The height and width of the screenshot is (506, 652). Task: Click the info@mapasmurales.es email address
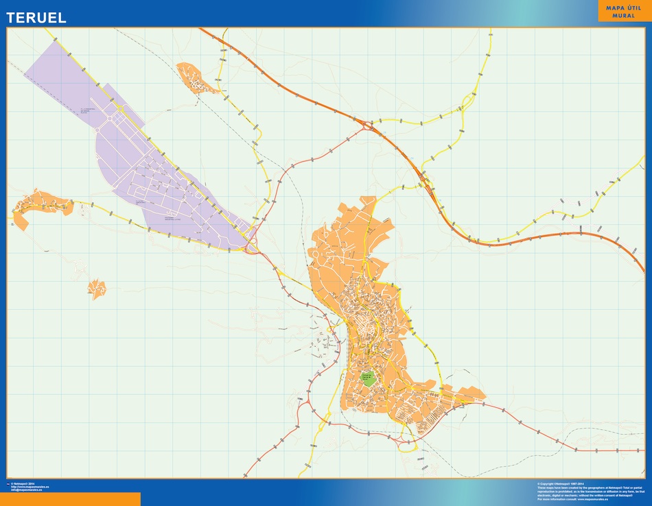tap(26, 490)
